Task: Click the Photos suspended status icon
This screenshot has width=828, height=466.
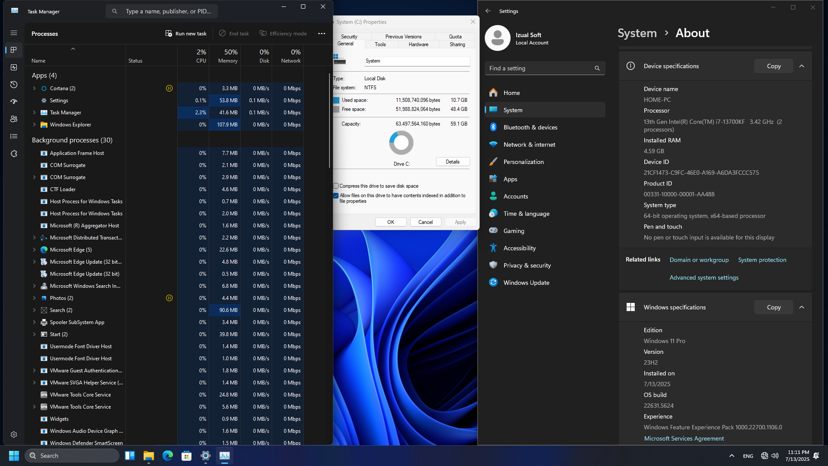Action: click(169, 298)
